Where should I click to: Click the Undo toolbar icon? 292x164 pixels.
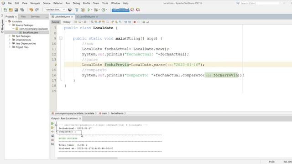click(x=31, y=10)
